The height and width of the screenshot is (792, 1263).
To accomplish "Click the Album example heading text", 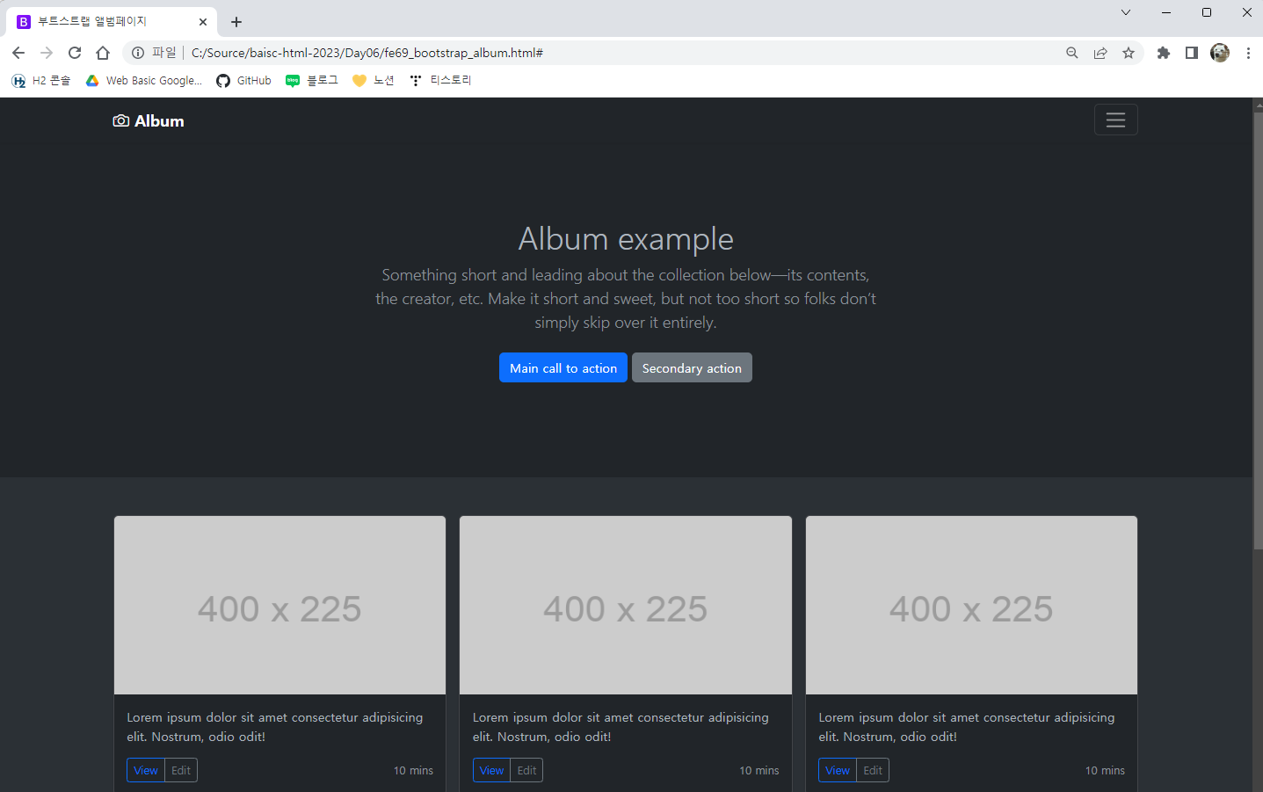I will tap(626, 239).
